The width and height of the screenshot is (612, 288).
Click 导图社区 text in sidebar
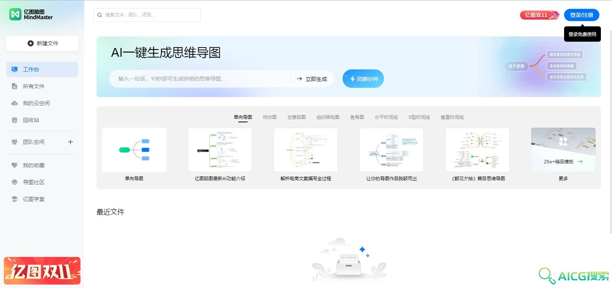(x=34, y=182)
